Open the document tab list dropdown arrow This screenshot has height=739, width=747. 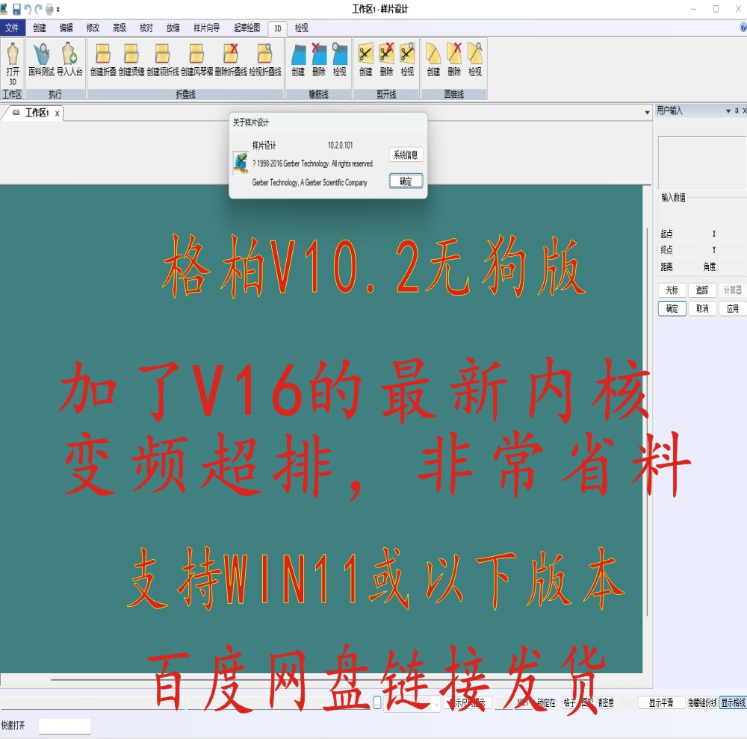click(x=647, y=113)
